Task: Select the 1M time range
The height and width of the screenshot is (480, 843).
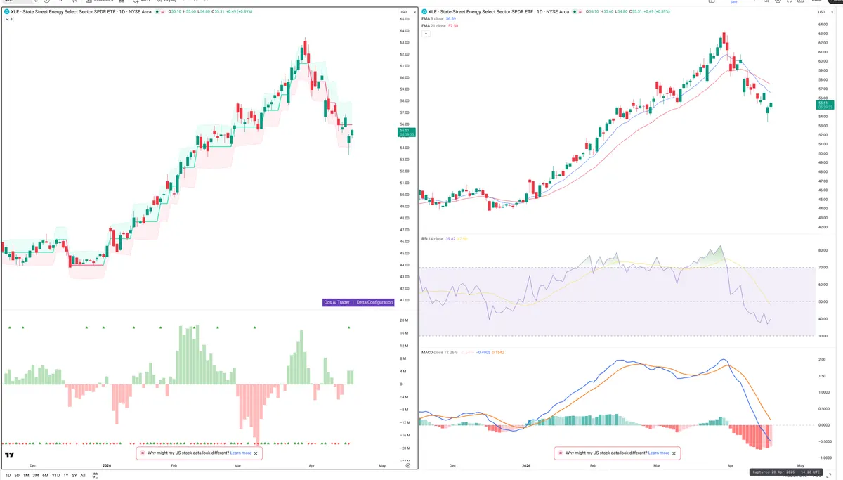Action: point(26,476)
